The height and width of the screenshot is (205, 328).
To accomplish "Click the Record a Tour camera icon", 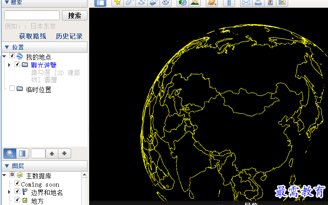I will tap(166, 3).
